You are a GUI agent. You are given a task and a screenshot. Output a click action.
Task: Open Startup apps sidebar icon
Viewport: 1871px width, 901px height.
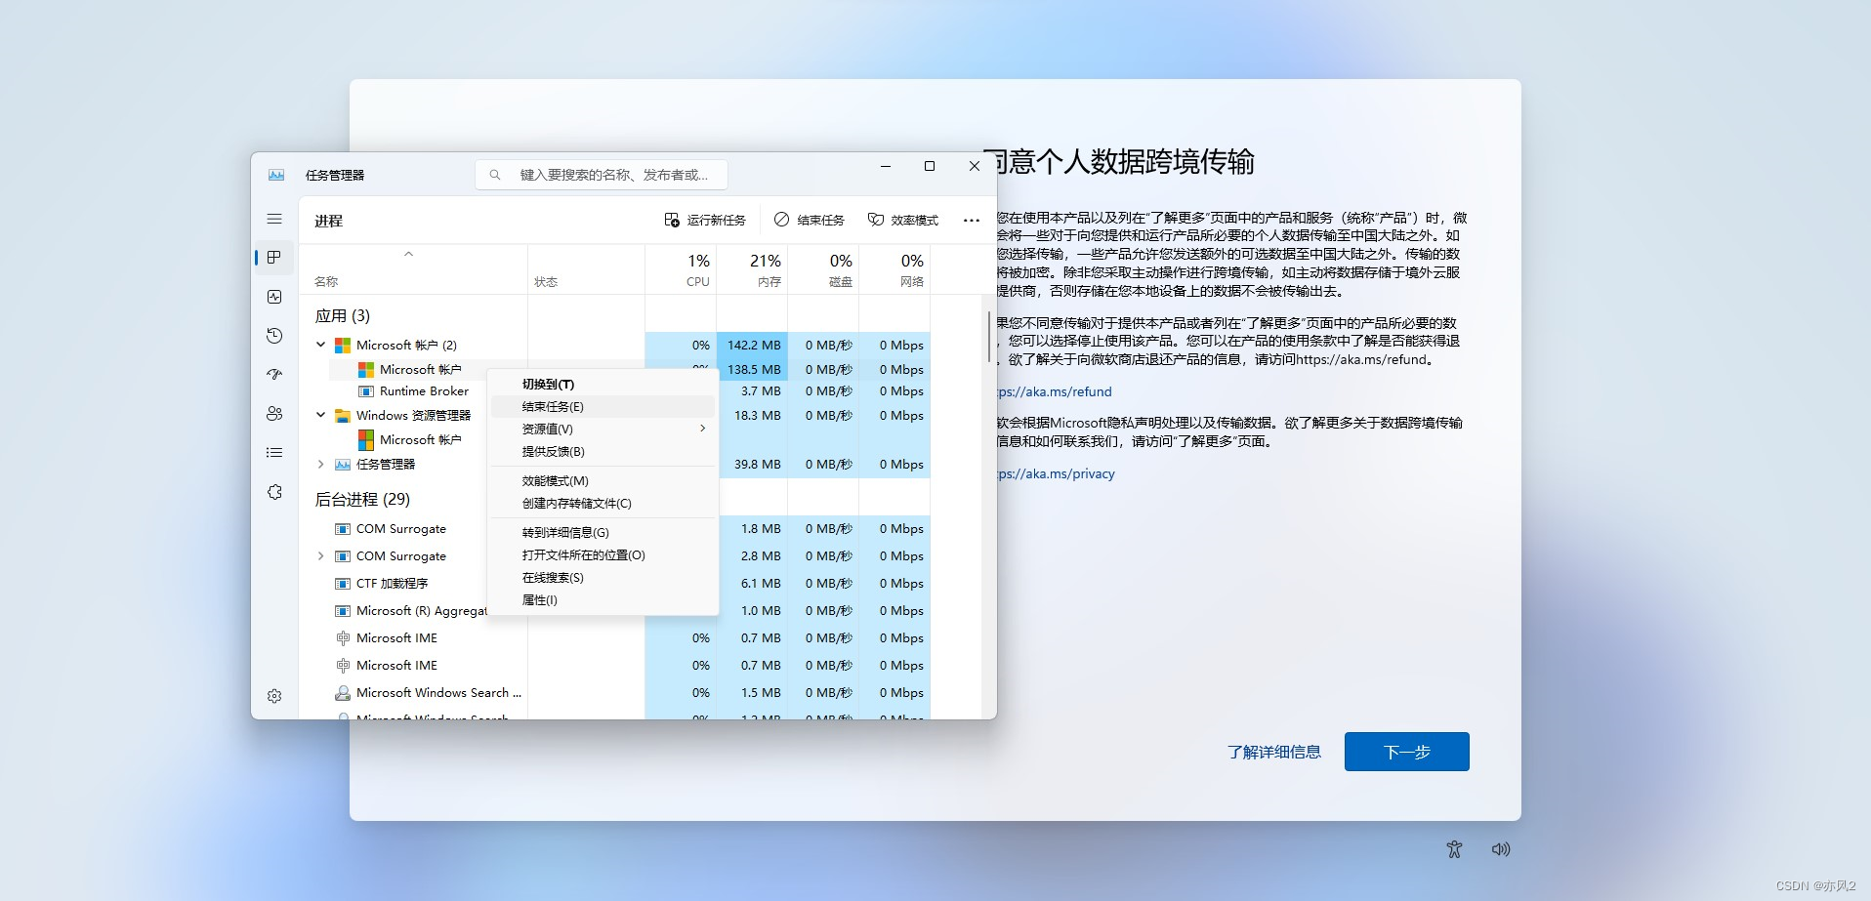pos(274,375)
